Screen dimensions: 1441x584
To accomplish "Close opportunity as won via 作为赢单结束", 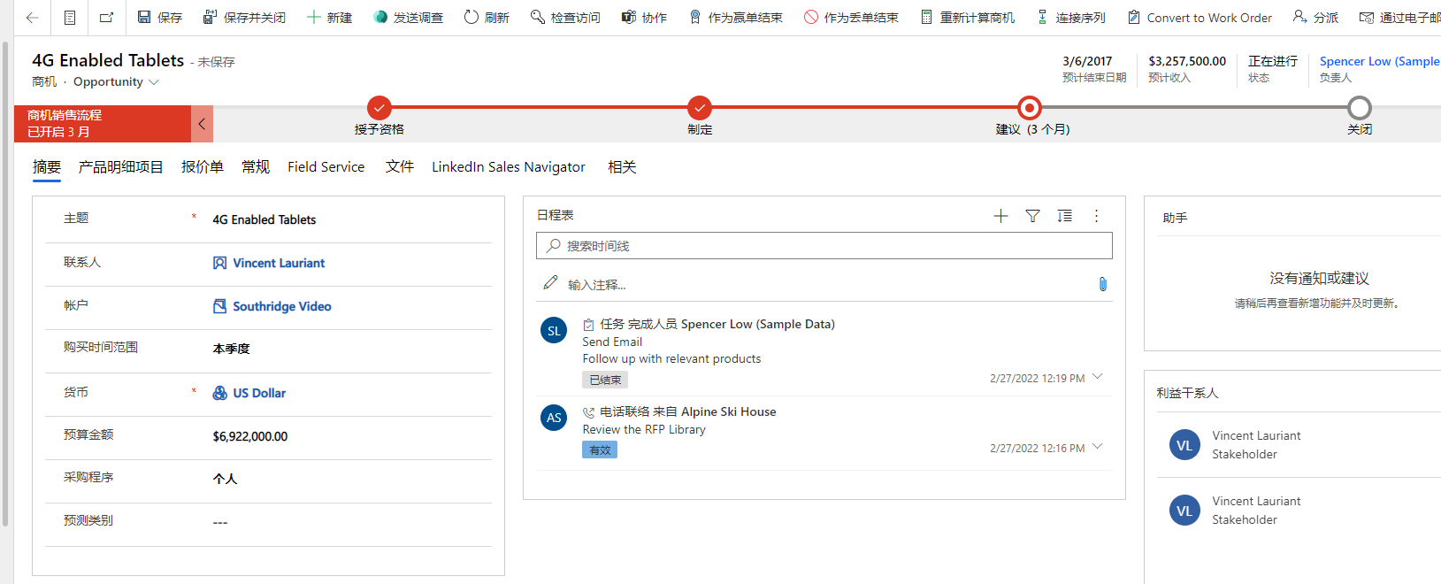I will (735, 17).
